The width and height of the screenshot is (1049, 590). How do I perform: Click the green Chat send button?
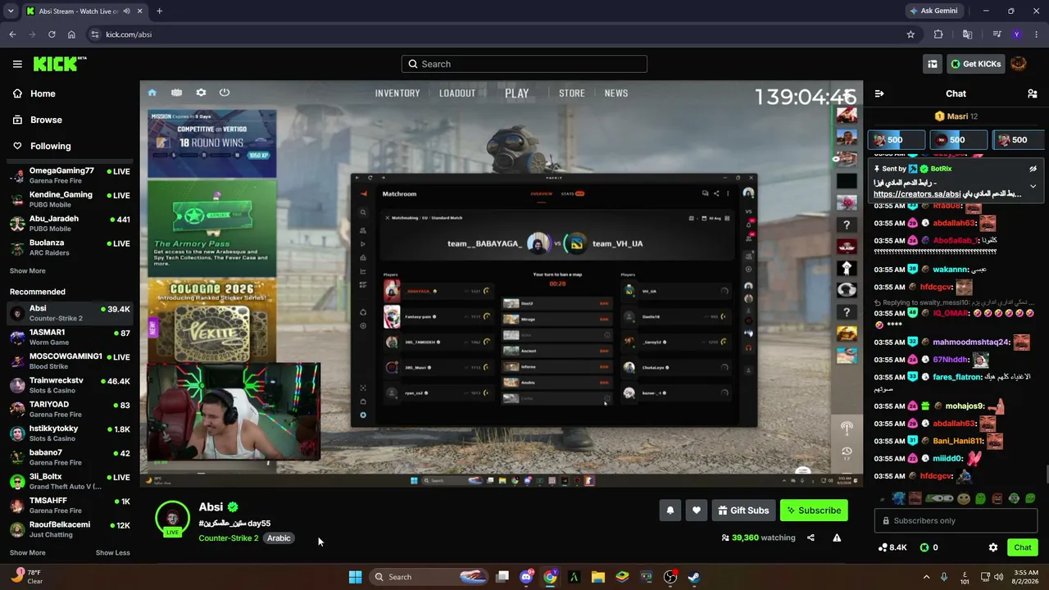[x=1023, y=547]
